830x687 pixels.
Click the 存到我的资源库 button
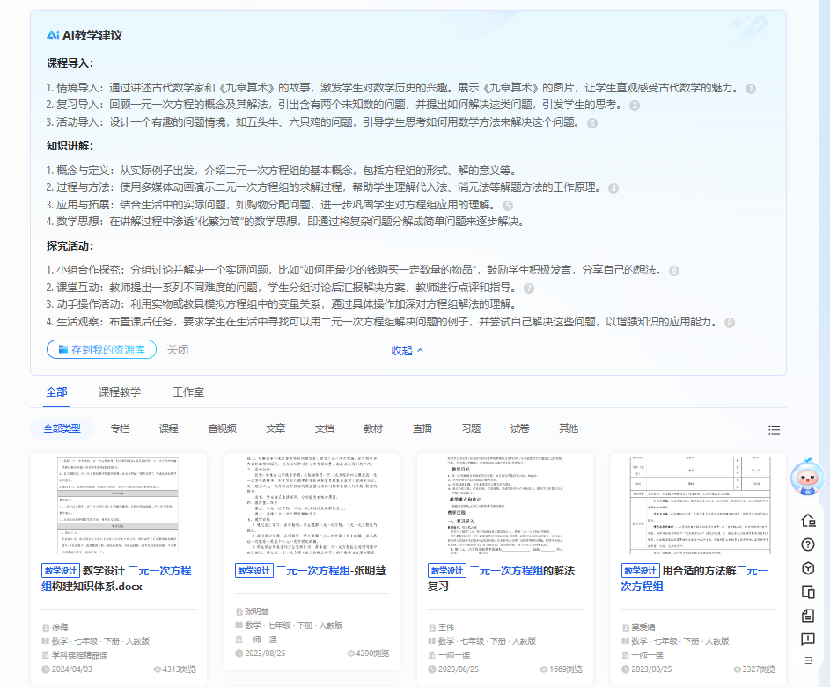coord(101,349)
